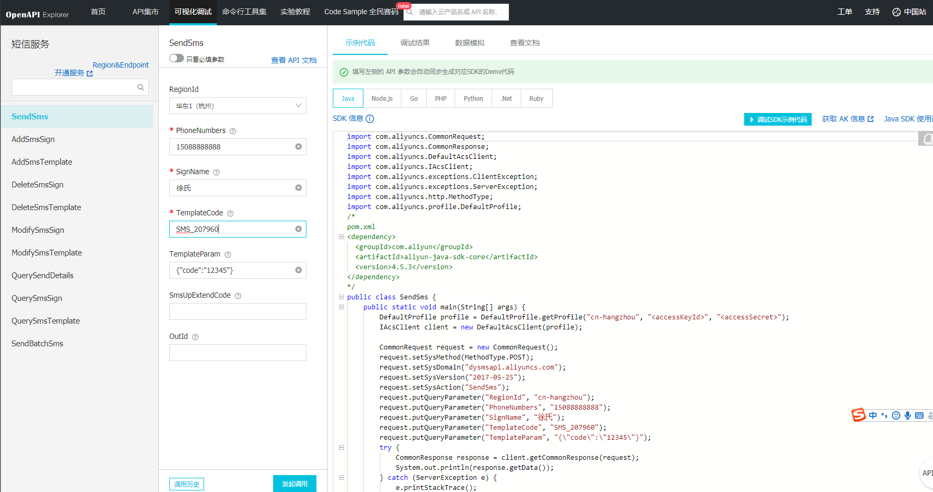Click the OpenAPI Explorer logo
The image size is (933, 492).
coord(37,14)
